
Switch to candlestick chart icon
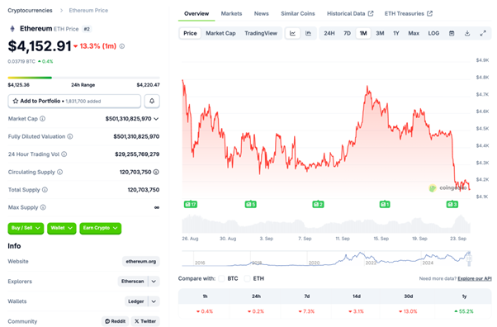click(x=308, y=33)
